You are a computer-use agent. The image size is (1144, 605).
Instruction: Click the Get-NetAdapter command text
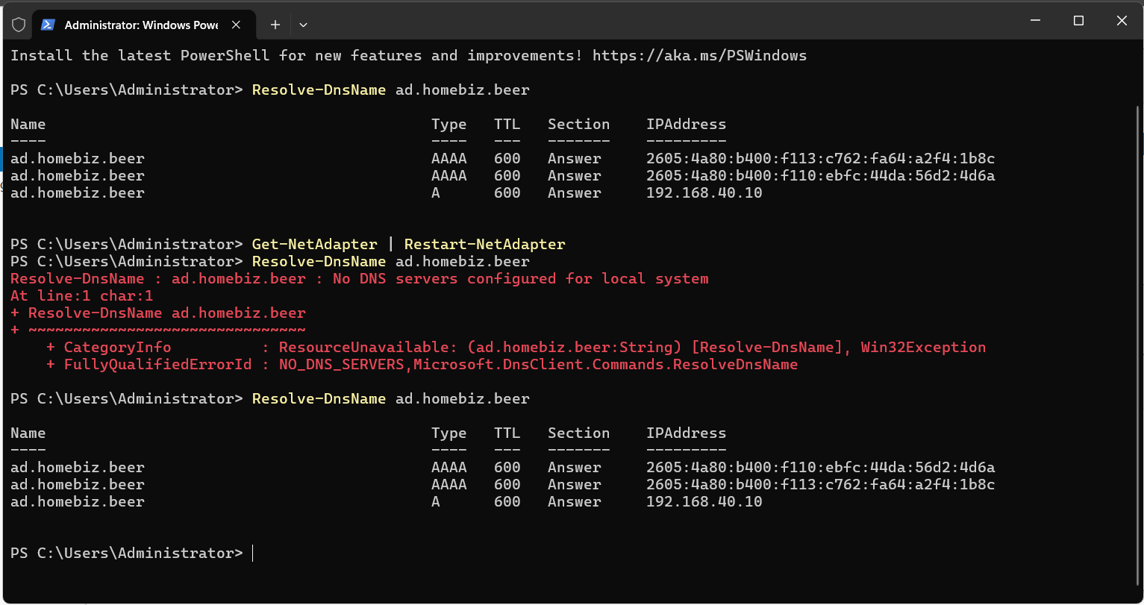click(315, 244)
